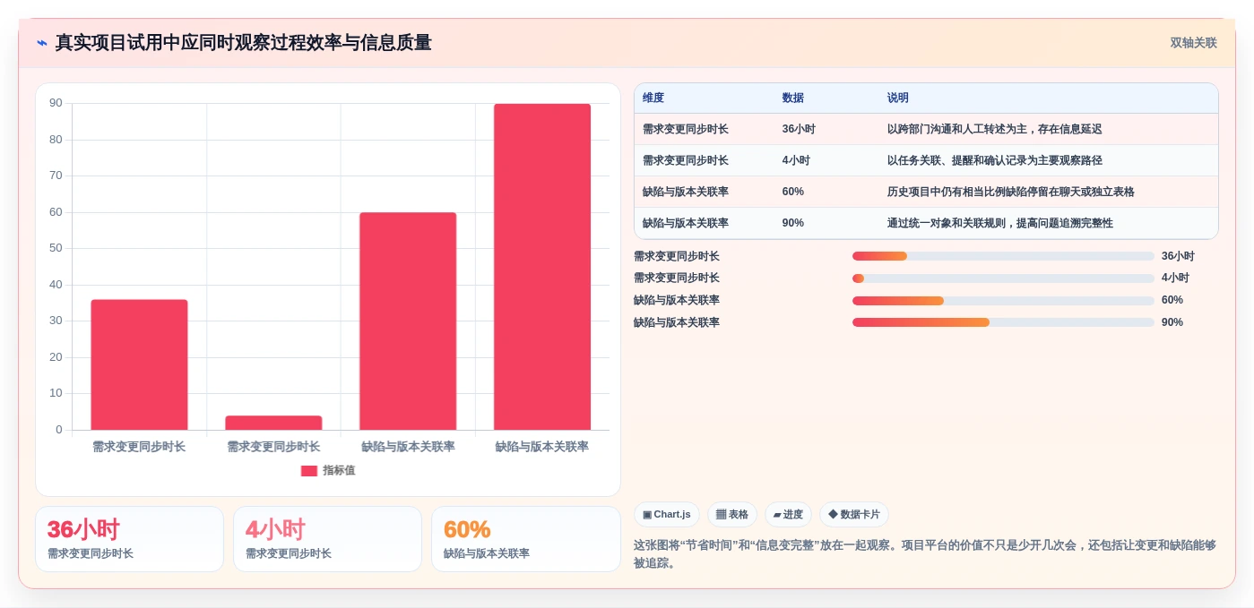Select the 表格 tag chip
Viewport: 1254px width, 608px height.
point(732,515)
